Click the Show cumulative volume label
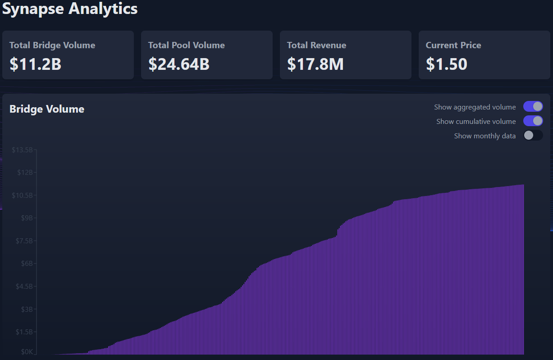 pos(476,122)
